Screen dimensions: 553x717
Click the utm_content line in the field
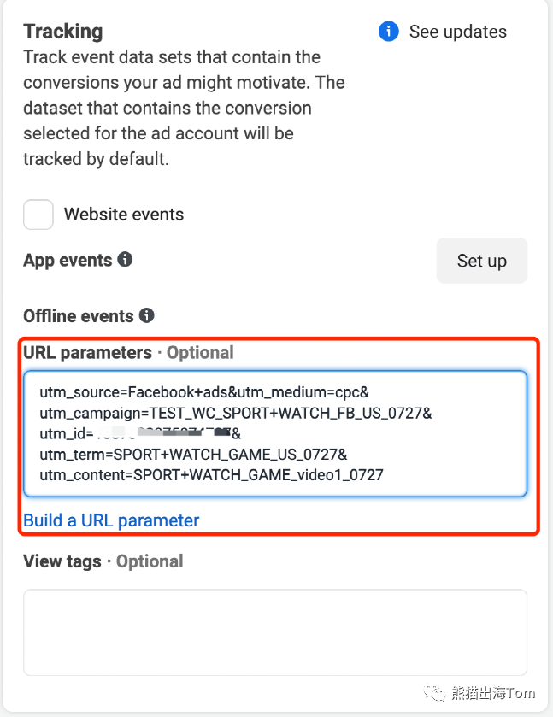tap(211, 474)
